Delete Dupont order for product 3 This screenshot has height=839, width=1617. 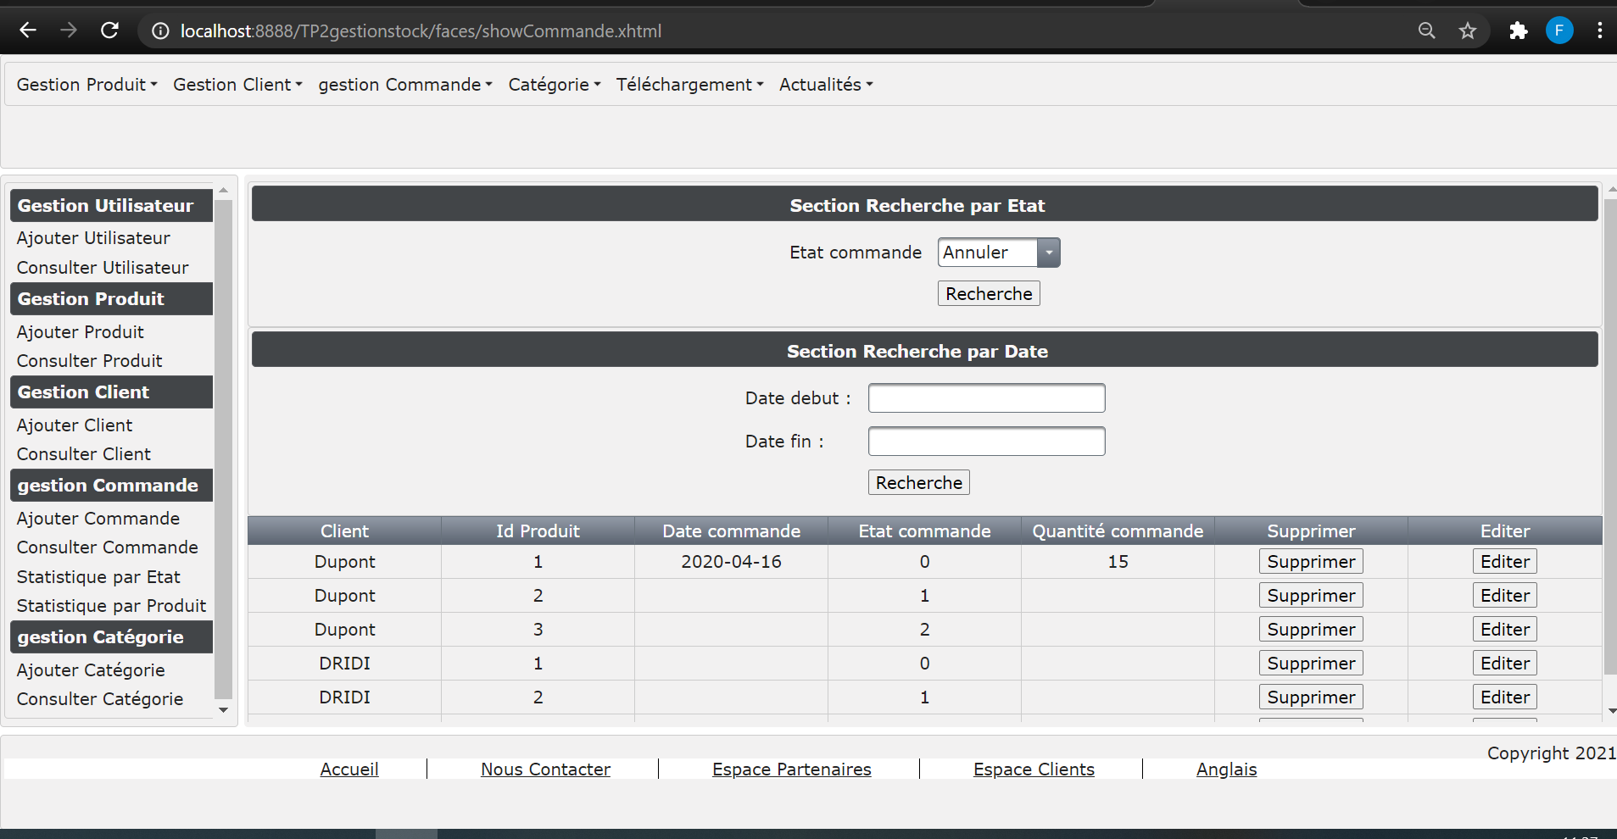1311,630
